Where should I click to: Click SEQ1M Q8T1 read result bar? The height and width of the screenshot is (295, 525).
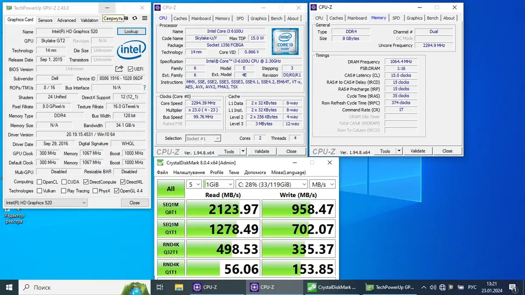click(x=223, y=209)
